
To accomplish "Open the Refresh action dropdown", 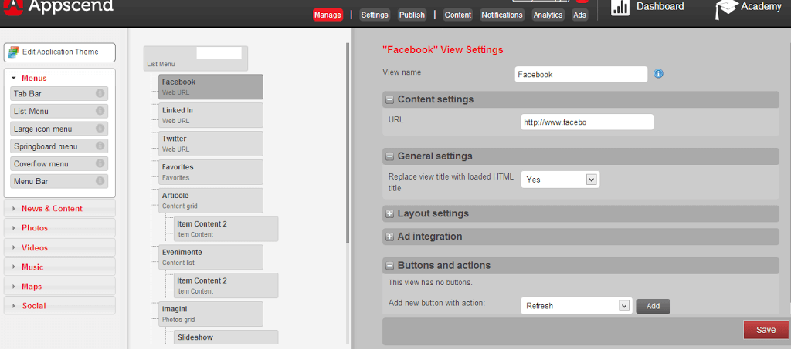I will [576, 306].
